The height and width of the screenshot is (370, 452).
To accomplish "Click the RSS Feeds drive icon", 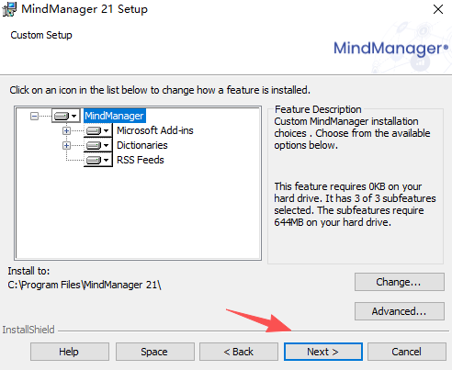I will (94, 160).
